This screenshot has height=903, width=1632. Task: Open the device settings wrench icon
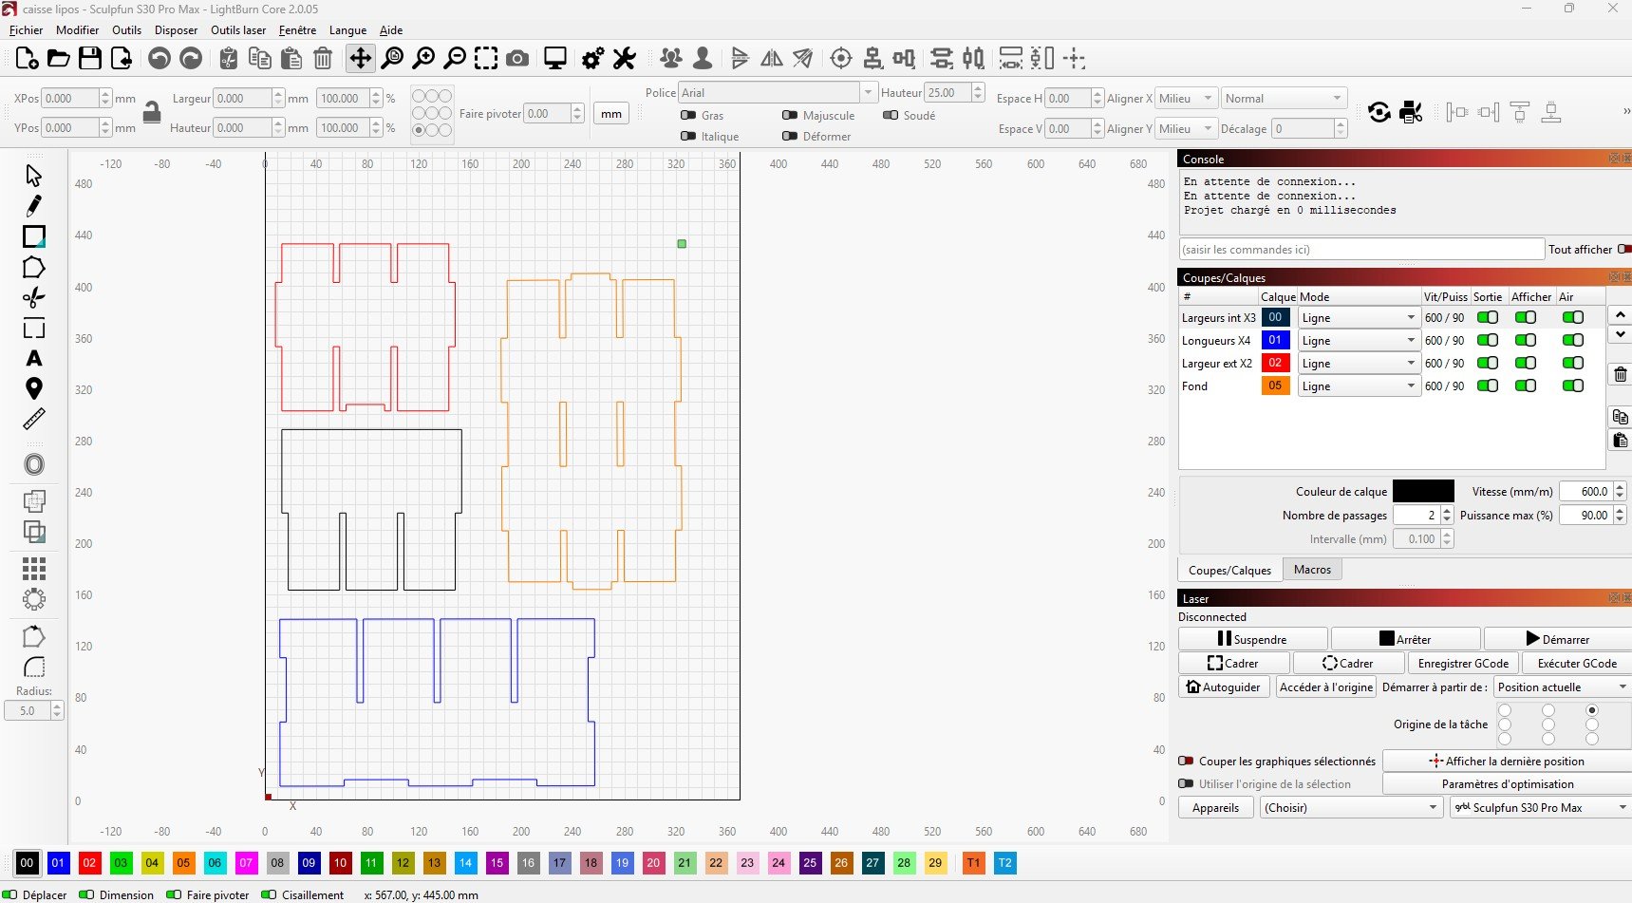coord(624,59)
